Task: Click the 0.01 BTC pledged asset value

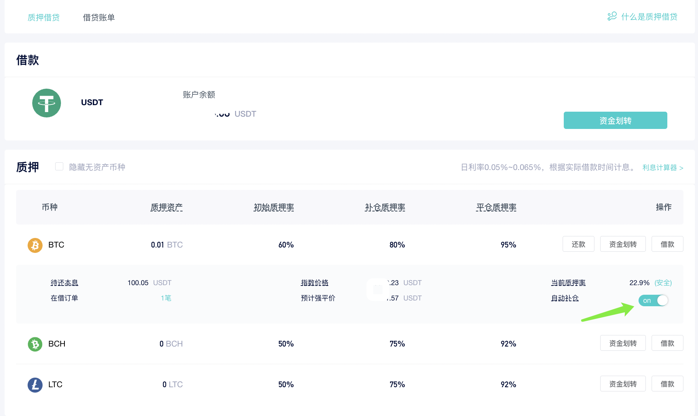Action: click(x=167, y=245)
